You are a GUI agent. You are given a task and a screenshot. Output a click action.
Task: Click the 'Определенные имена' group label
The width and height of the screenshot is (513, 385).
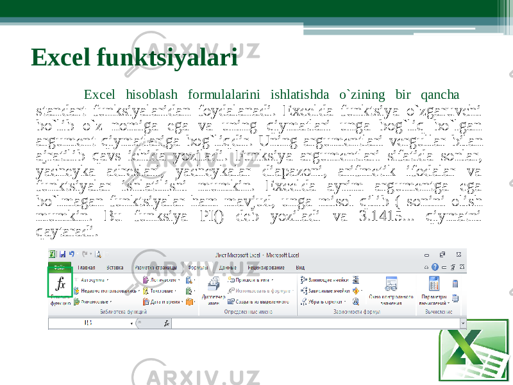248,312
